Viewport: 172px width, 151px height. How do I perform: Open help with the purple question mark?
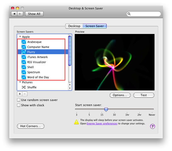point(152,126)
